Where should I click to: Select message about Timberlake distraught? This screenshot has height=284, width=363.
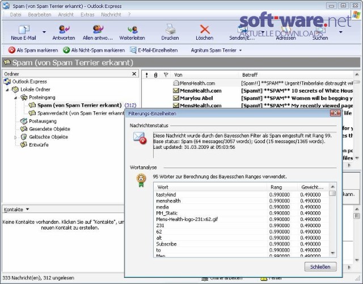247,83
